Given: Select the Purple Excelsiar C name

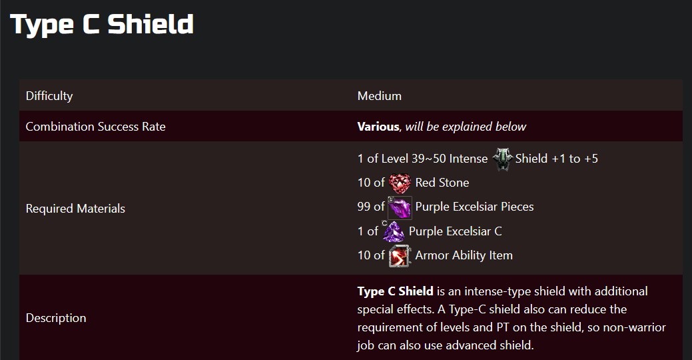Looking at the screenshot, I should pyautogui.click(x=455, y=231).
